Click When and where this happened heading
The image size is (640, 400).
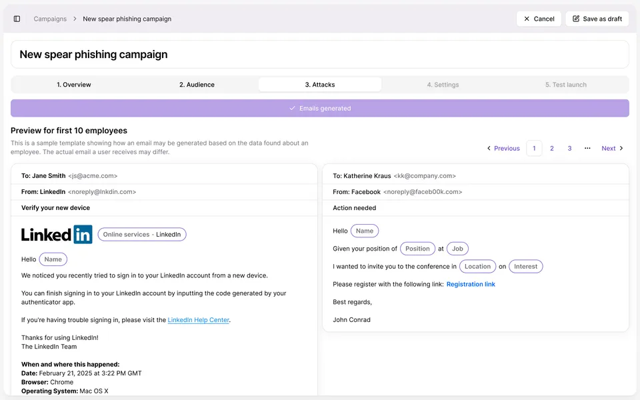[70, 365]
